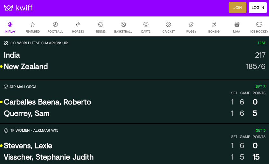Open the Darts target icon

pyautogui.click(x=146, y=24)
